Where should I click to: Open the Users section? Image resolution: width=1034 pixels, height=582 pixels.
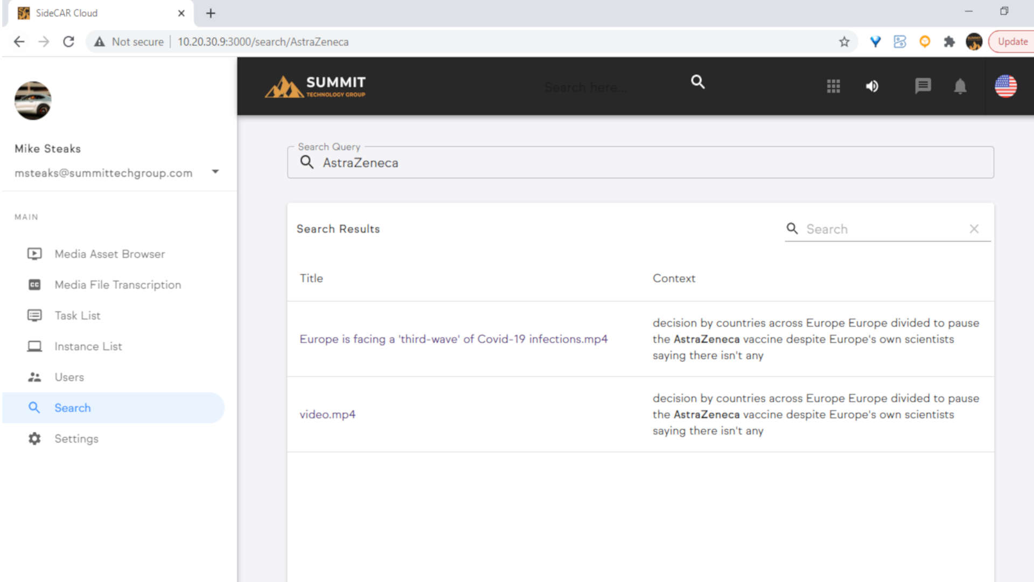[69, 377]
